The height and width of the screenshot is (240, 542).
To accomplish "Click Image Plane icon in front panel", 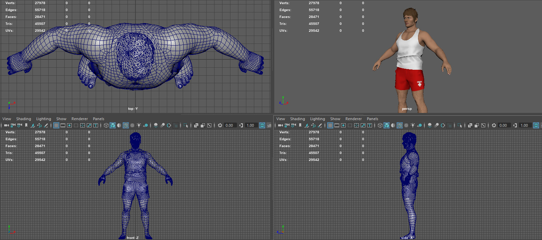I will (x=33, y=125).
